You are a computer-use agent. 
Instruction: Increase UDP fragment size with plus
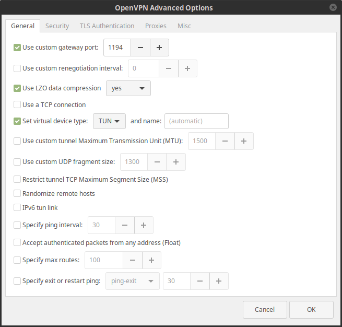click(x=176, y=162)
